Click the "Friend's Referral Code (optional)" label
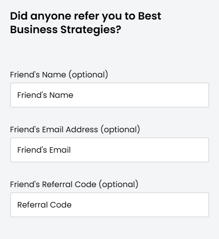This screenshot has width=219, height=239. [74, 185]
